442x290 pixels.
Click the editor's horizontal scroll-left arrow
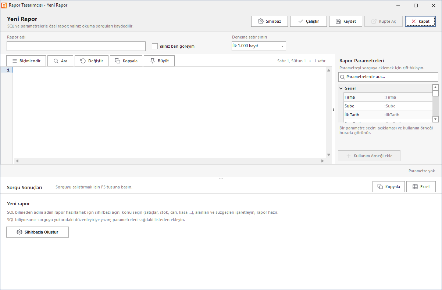click(x=17, y=161)
